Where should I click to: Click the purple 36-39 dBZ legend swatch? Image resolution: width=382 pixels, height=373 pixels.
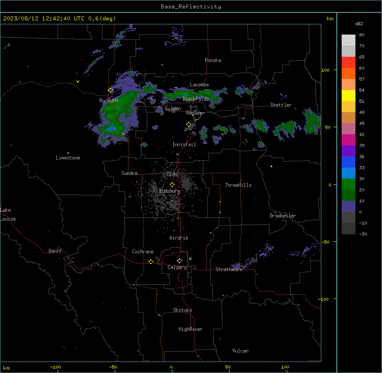click(x=348, y=151)
